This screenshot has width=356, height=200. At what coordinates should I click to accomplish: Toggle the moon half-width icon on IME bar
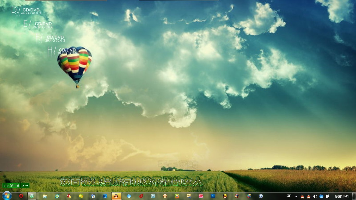pos(23,185)
